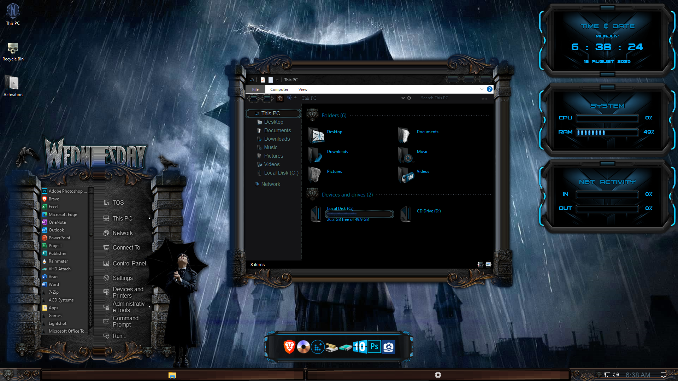
Task: Open the Videos folder in Explorer content
Action: coord(414,175)
